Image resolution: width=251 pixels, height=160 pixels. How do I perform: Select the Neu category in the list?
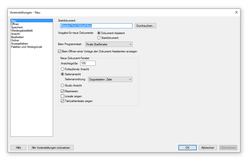click(32, 21)
